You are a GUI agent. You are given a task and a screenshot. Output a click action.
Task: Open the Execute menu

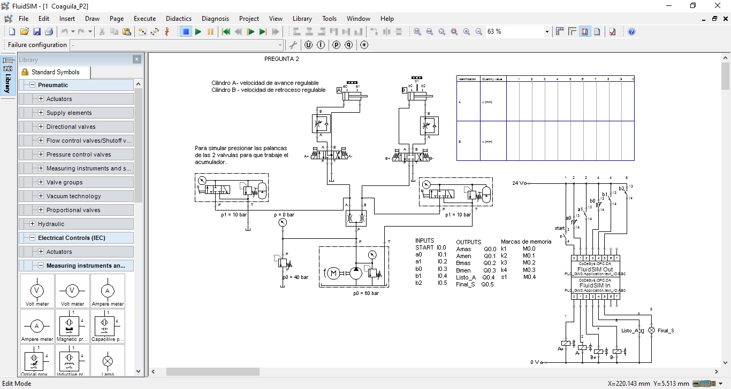(144, 18)
